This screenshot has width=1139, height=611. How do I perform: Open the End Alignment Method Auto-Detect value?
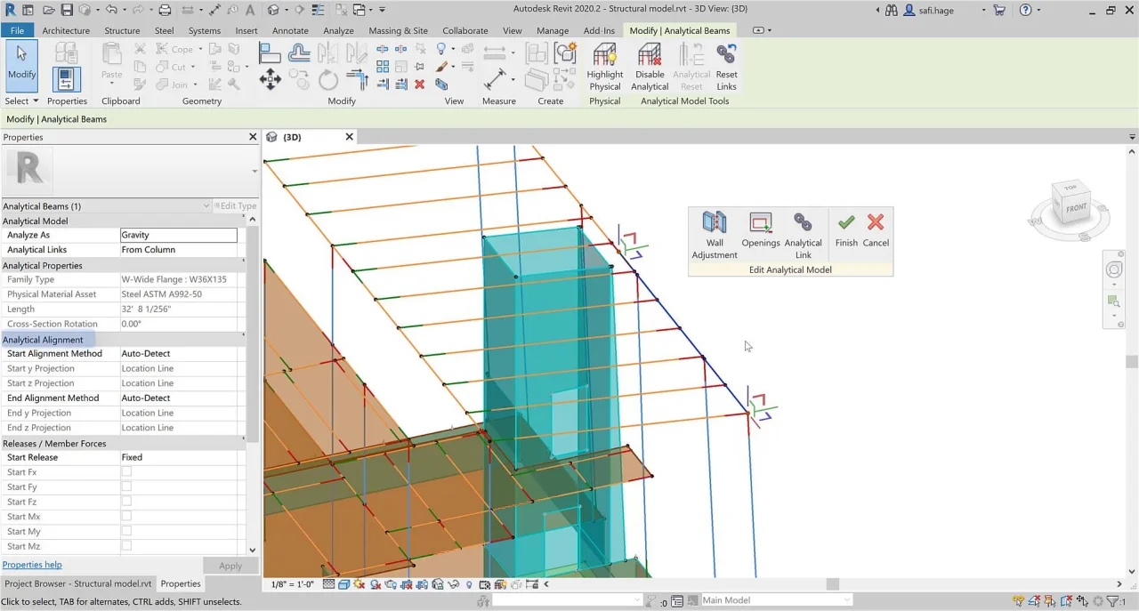181,398
